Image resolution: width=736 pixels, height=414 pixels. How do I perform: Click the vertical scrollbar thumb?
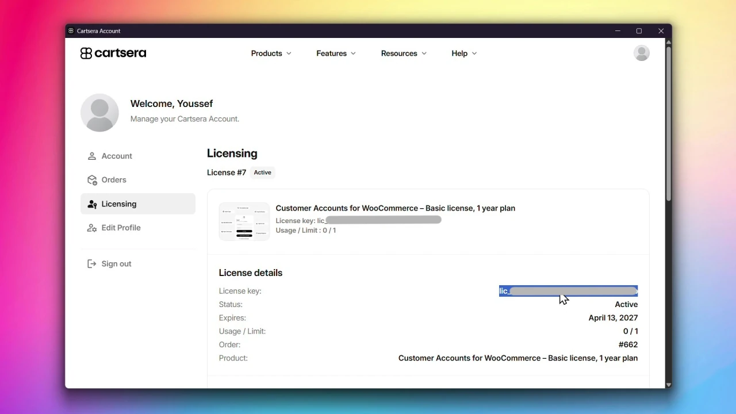[668, 124]
